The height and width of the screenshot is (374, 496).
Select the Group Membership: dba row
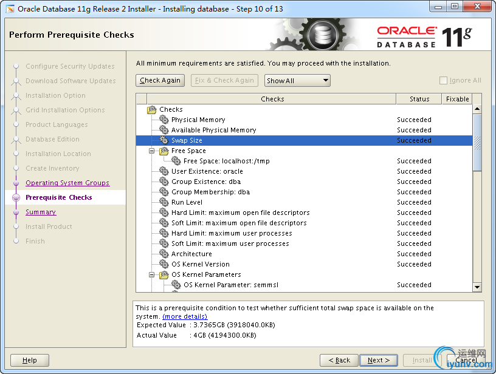[305, 192]
